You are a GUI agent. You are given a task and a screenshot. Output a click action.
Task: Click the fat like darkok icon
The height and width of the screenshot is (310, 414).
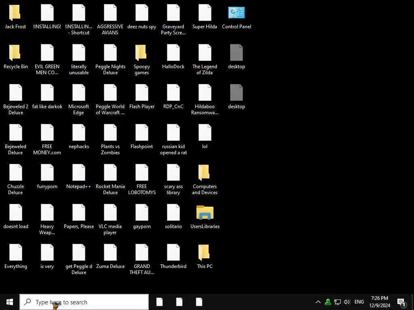click(47, 92)
